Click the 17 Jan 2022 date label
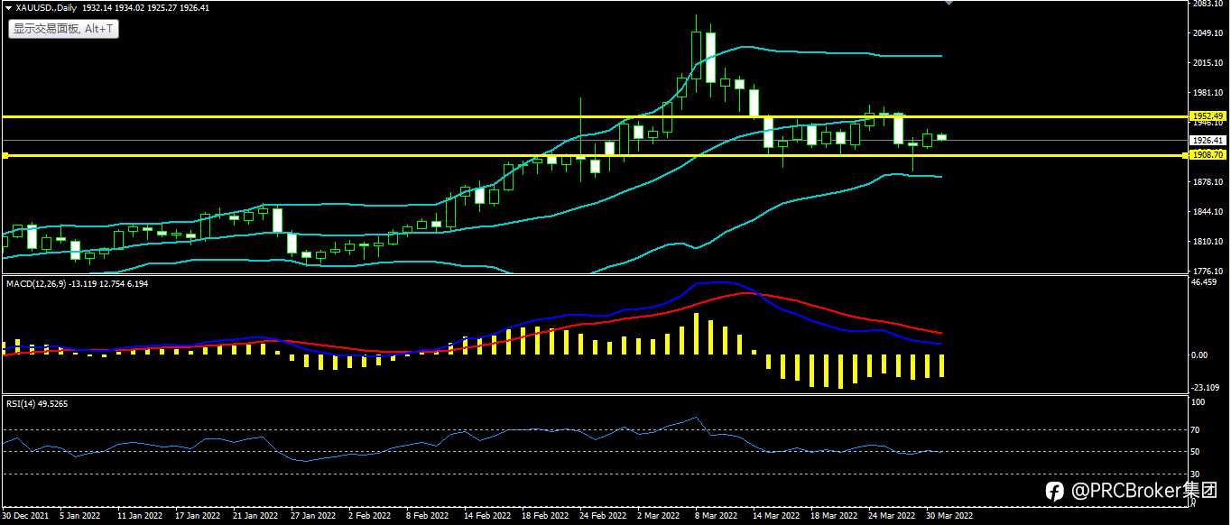This screenshot has height=525, width=1231. point(198,516)
